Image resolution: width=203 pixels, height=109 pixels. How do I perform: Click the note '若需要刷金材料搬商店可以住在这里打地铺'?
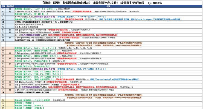32,92
